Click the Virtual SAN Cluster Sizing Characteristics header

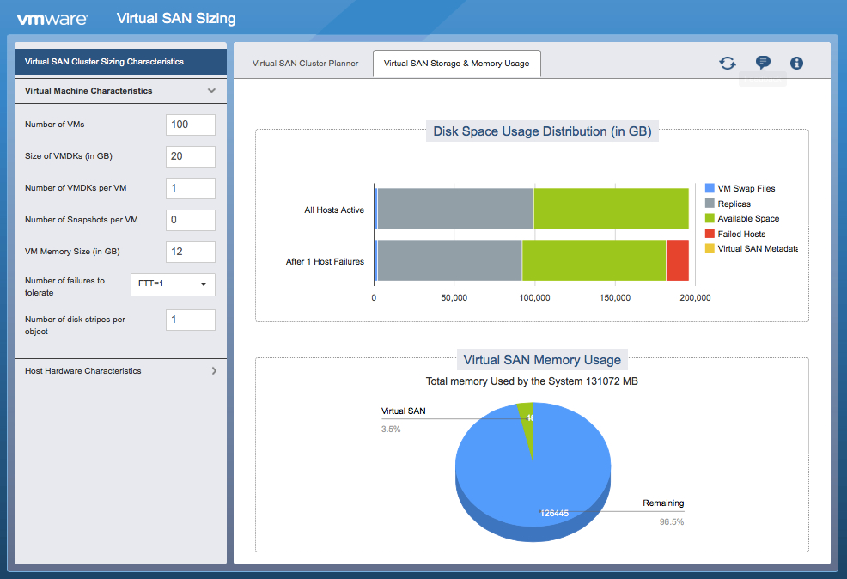(x=119, y=61)
